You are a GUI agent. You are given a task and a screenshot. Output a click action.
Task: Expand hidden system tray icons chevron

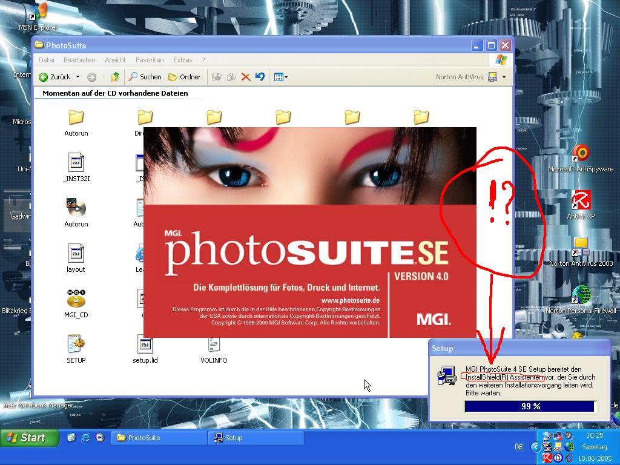(x=535, y=447)
